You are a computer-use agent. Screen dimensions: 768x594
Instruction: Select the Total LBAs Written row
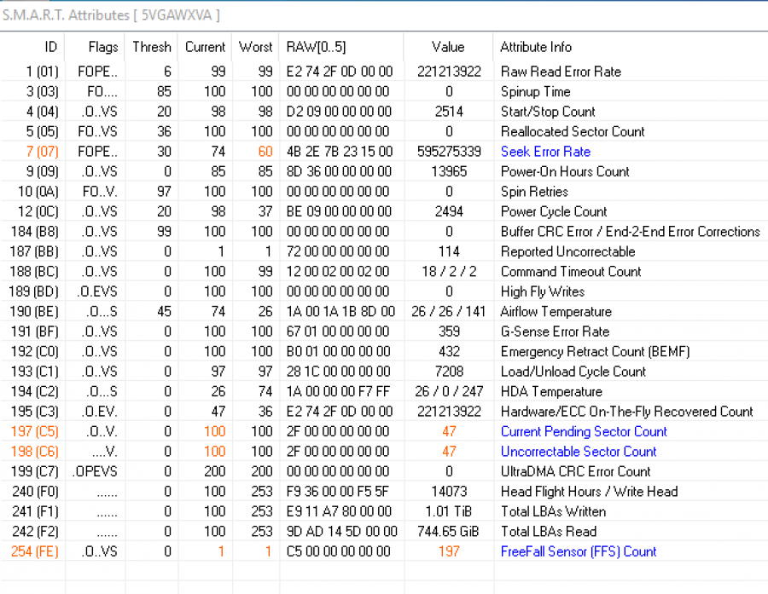pyautogui.click(x=553, y=511)
